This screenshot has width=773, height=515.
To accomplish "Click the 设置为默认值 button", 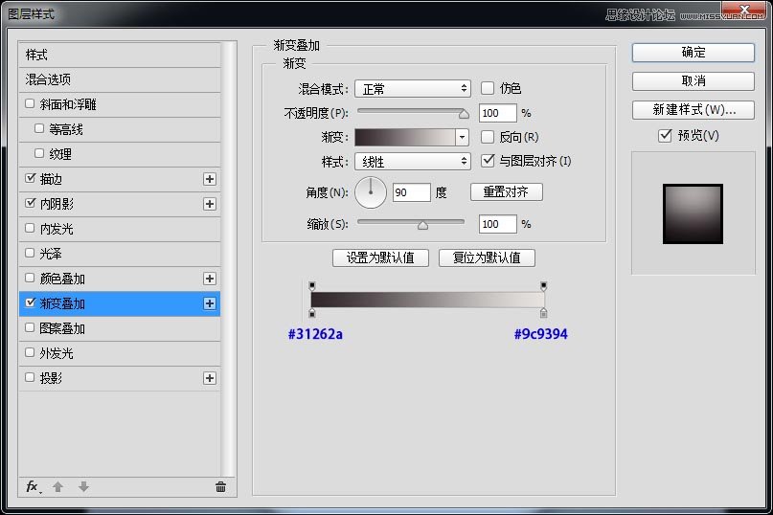I will pos(380,257).
